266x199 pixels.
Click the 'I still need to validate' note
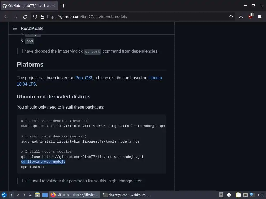coord(82,181)
